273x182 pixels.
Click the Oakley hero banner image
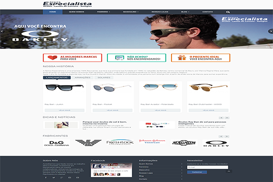[136, 31]
